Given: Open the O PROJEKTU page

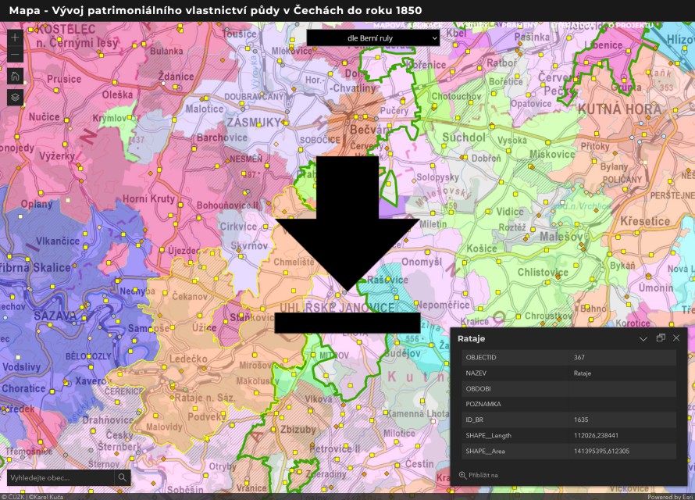Looking at the screenshot, I should 630,25.
